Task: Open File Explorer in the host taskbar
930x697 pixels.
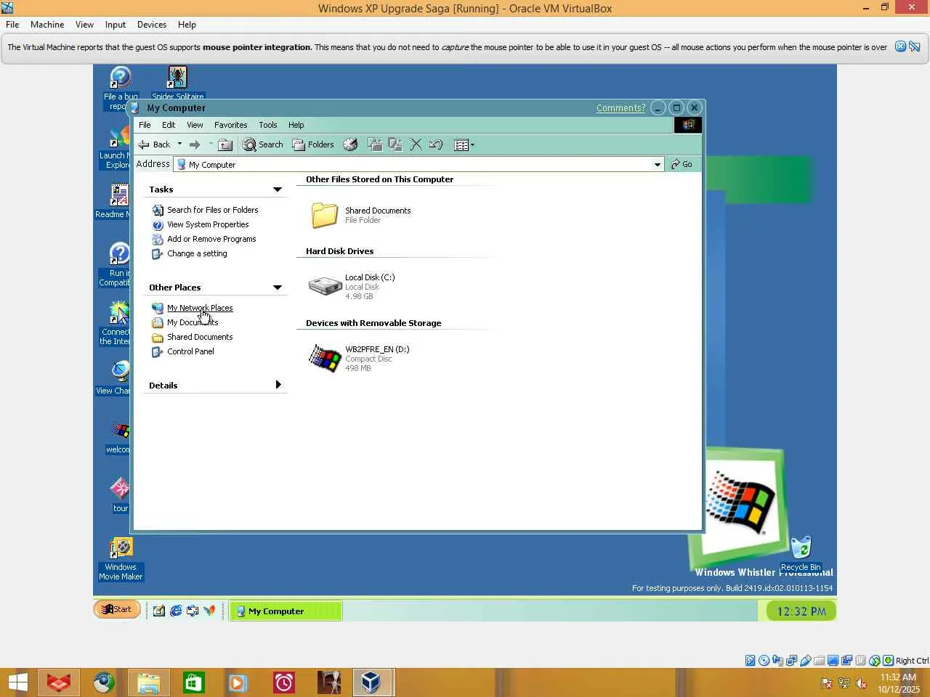Action: click(x=149, y=682)
